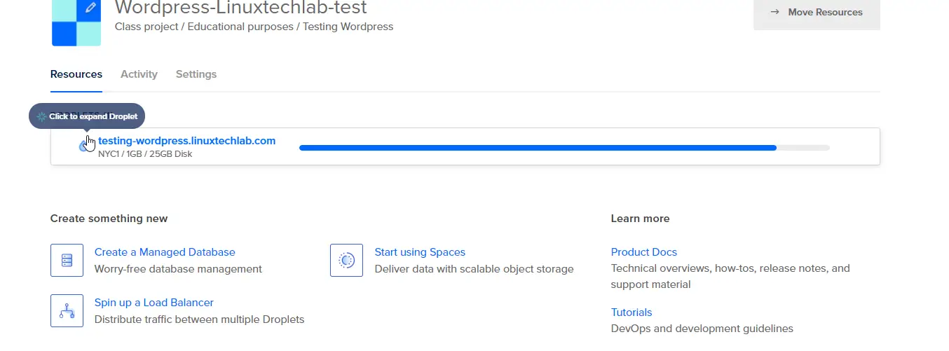Click the NYC1 / 1GB / 25GB Disk specs
This screenshot has height=351, width=949.
tap(145, 154)
